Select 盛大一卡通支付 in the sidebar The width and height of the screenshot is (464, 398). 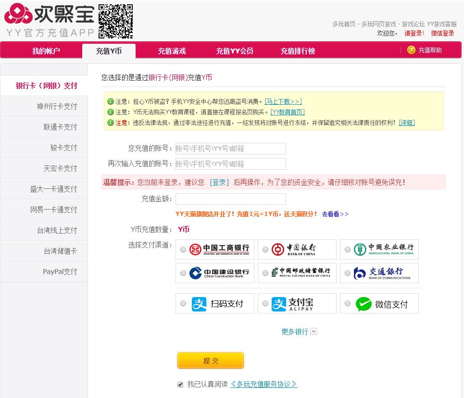pos(44,189)
